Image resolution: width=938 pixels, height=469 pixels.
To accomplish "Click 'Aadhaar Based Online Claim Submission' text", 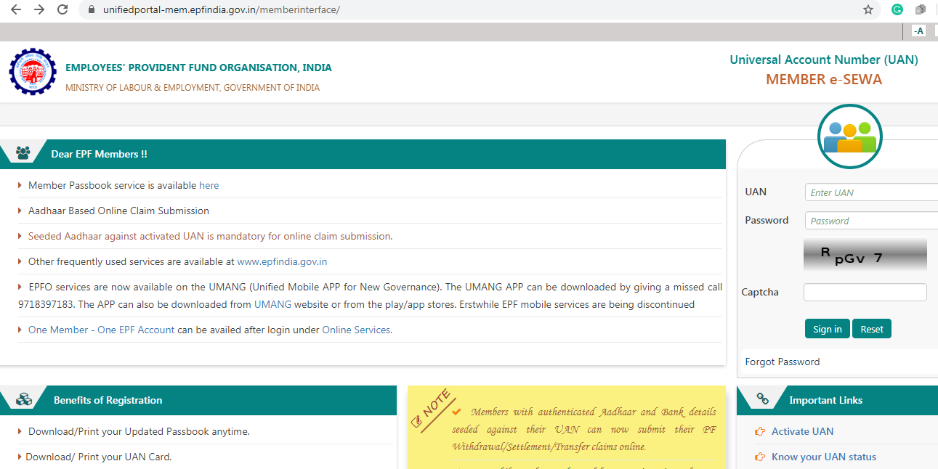I will (x=118, y=211).
